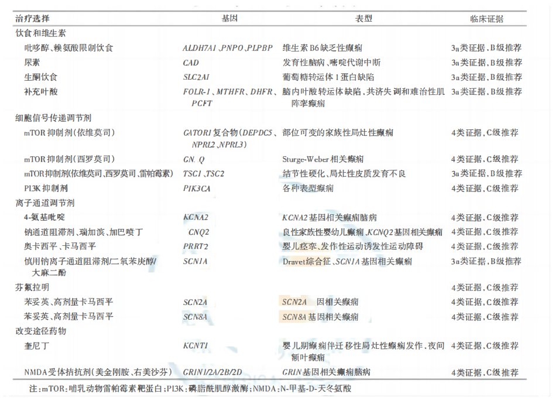Select the mTOR抑制剂 row listing 雷帕霉素
Viewport: 559px width, 401px height.
pyautogui.click(x=98, y=174)
